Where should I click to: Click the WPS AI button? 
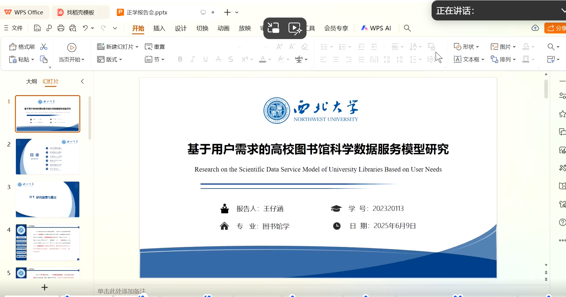click(376, 28)
